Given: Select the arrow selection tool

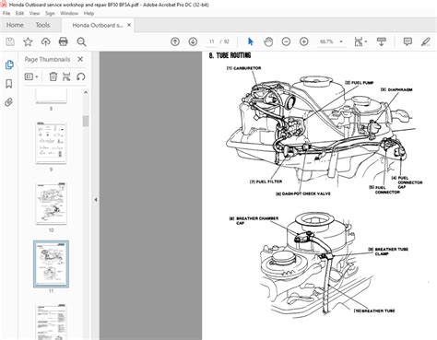Looking at the screenshot, I should [x=251, y=41].
